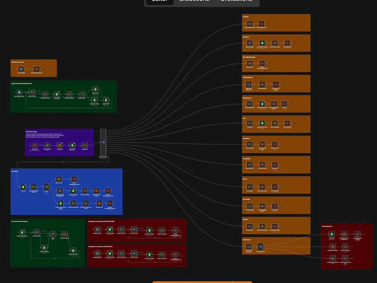Image resolution: width=377 pixels, height=283 pixels.
Task: Open the orange table node in Gender section
Action: click(x=262, y=187)
